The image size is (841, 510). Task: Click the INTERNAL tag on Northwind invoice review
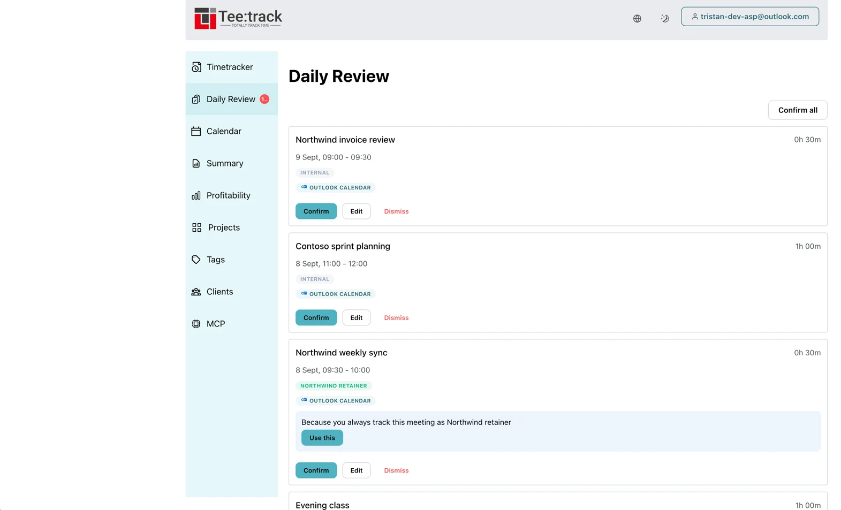[x=315, y=173]
